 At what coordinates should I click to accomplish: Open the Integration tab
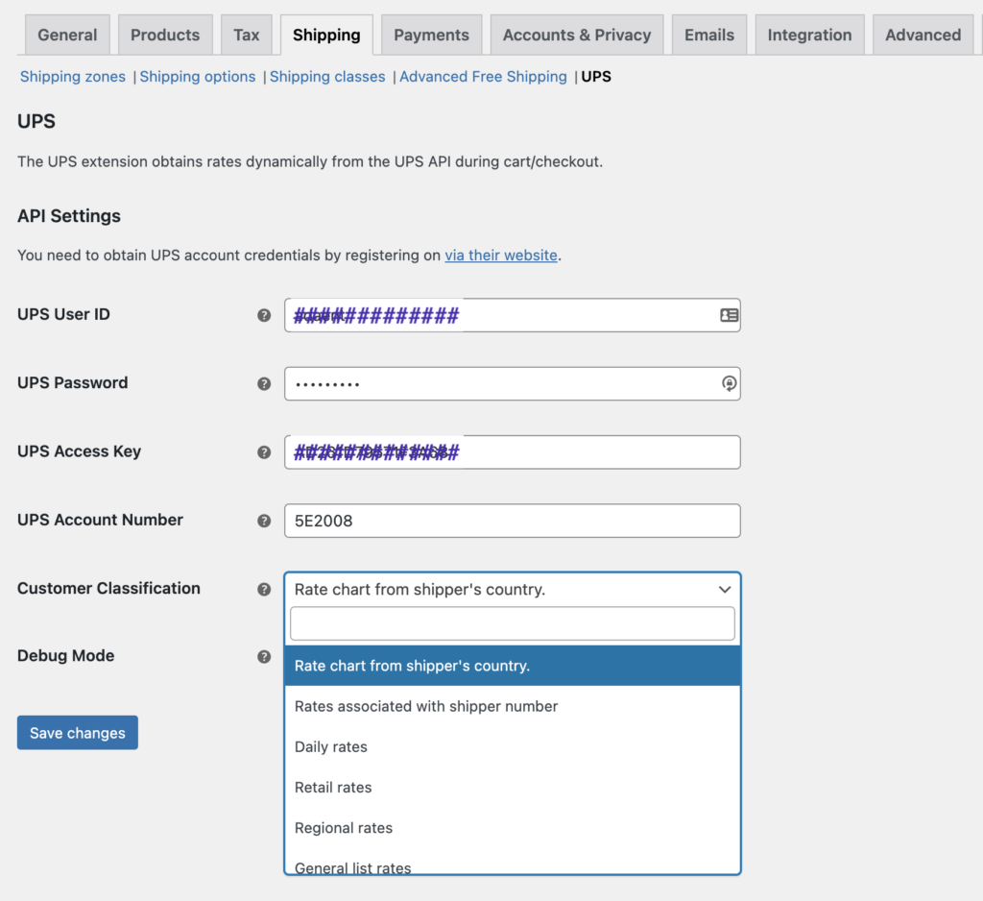[809, 36]
